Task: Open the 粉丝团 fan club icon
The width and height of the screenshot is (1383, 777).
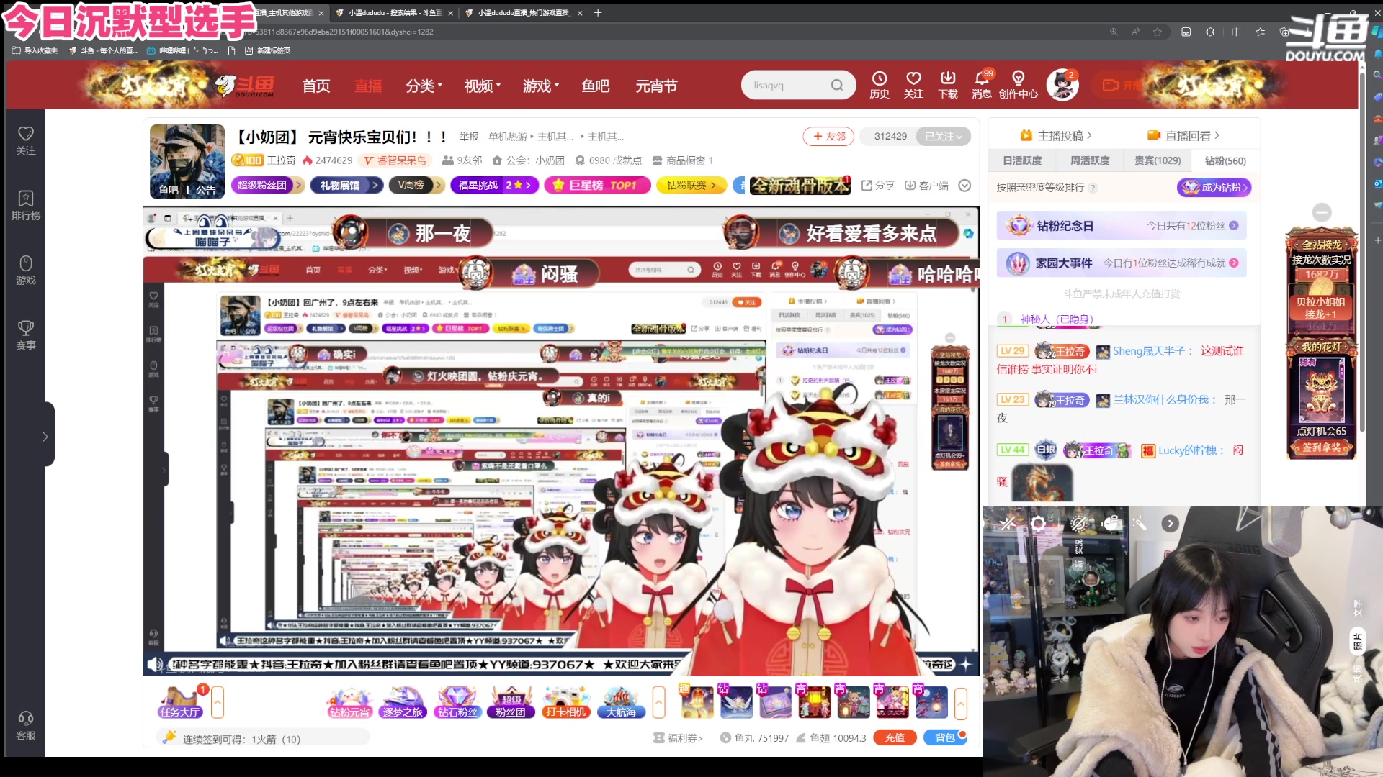Action: coord(511,702)
